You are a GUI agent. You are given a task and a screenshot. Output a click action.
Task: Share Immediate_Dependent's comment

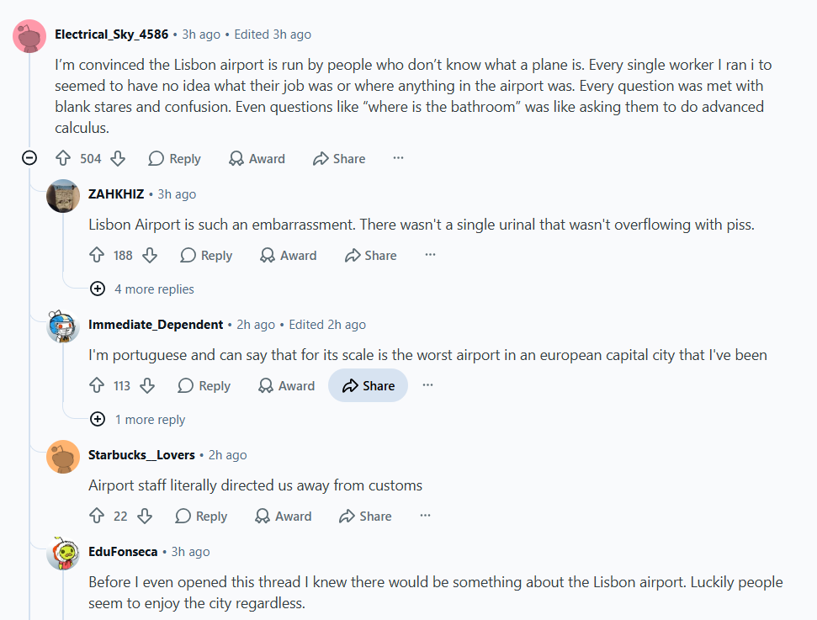tap(368, 385)
